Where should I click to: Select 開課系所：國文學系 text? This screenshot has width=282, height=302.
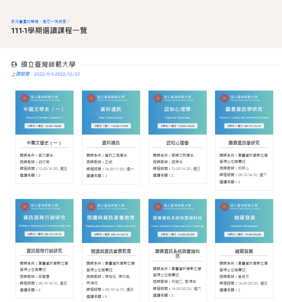[x=37, y=155]
